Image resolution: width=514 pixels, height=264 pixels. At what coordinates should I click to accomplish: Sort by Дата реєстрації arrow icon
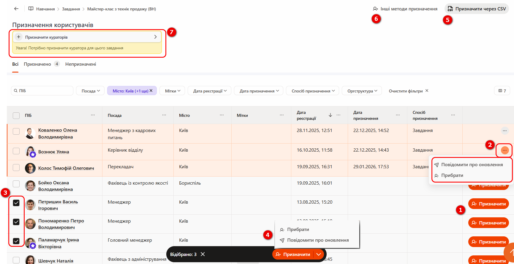[x=330, y=115]
